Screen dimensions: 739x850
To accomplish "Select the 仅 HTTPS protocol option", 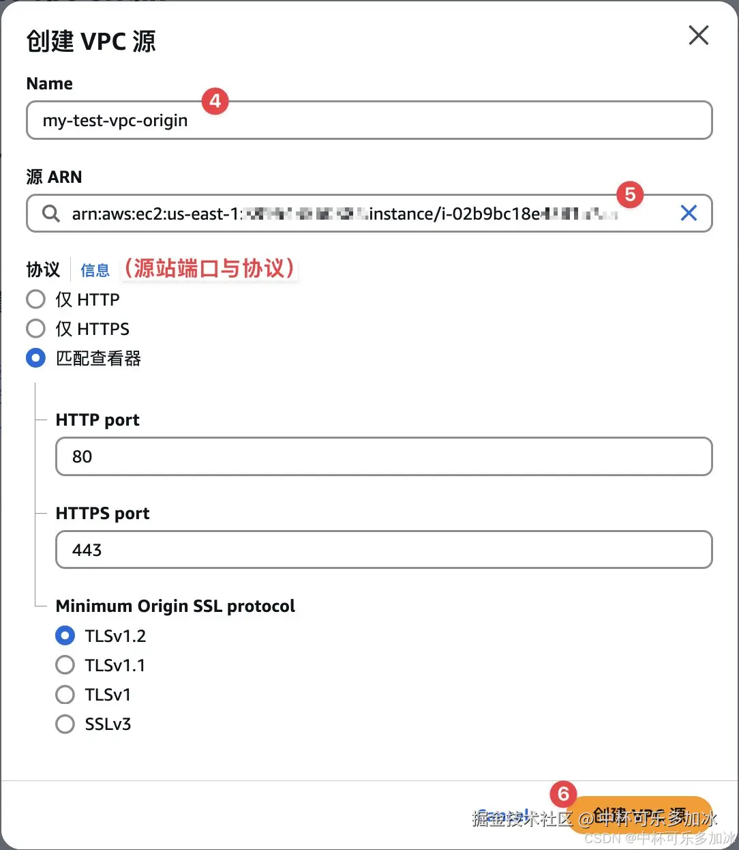I will pyautogui.click(x=35, y=329).
